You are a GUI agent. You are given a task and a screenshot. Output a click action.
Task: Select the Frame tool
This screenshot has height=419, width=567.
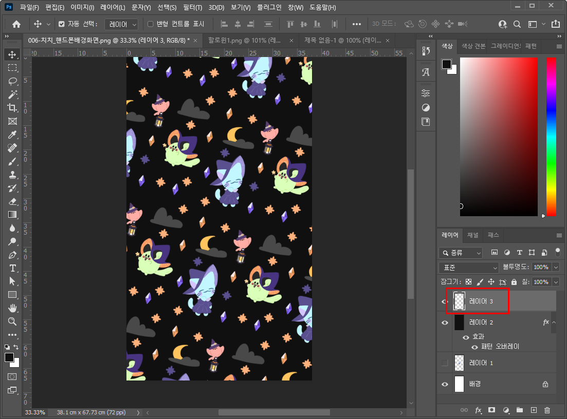click(12, 121)
